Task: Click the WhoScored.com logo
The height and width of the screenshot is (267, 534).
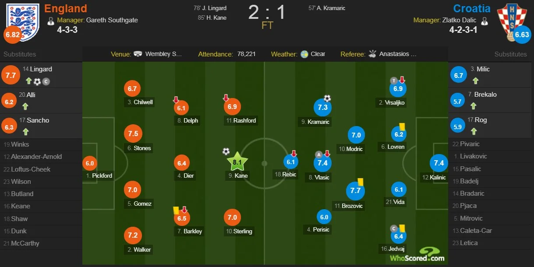Action: [x=417, y=255]
